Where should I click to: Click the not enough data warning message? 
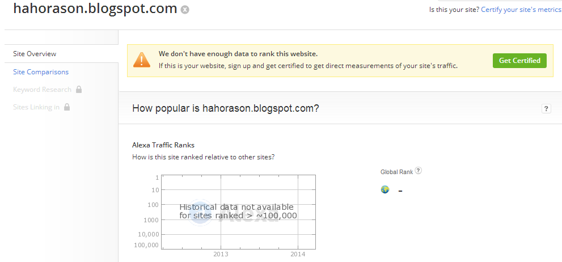point(238,54)
